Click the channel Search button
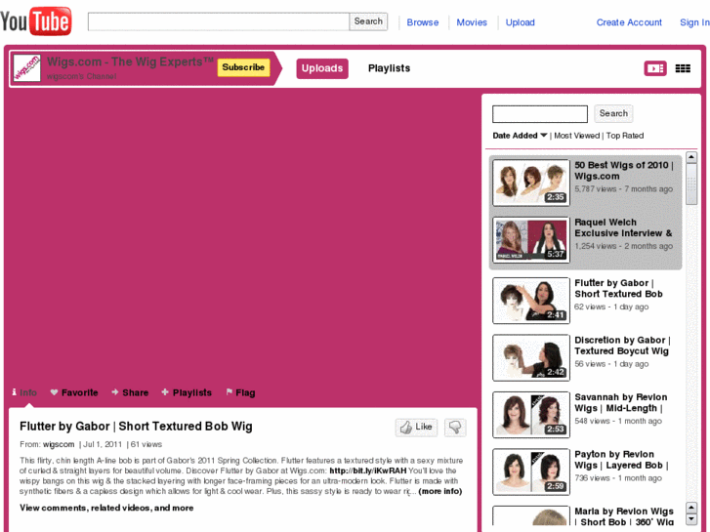This screenshot has height=532, width=710. [x=613, y=113]
